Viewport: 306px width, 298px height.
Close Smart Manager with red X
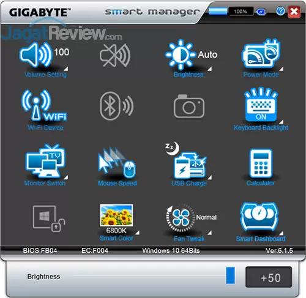point(294,12)
